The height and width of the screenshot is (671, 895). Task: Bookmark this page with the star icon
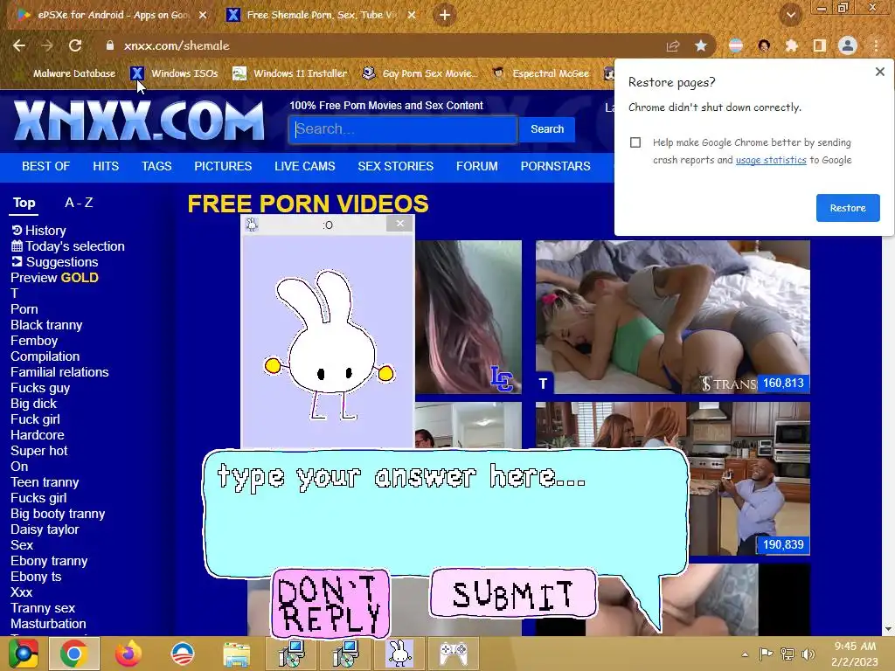(701, 45)
